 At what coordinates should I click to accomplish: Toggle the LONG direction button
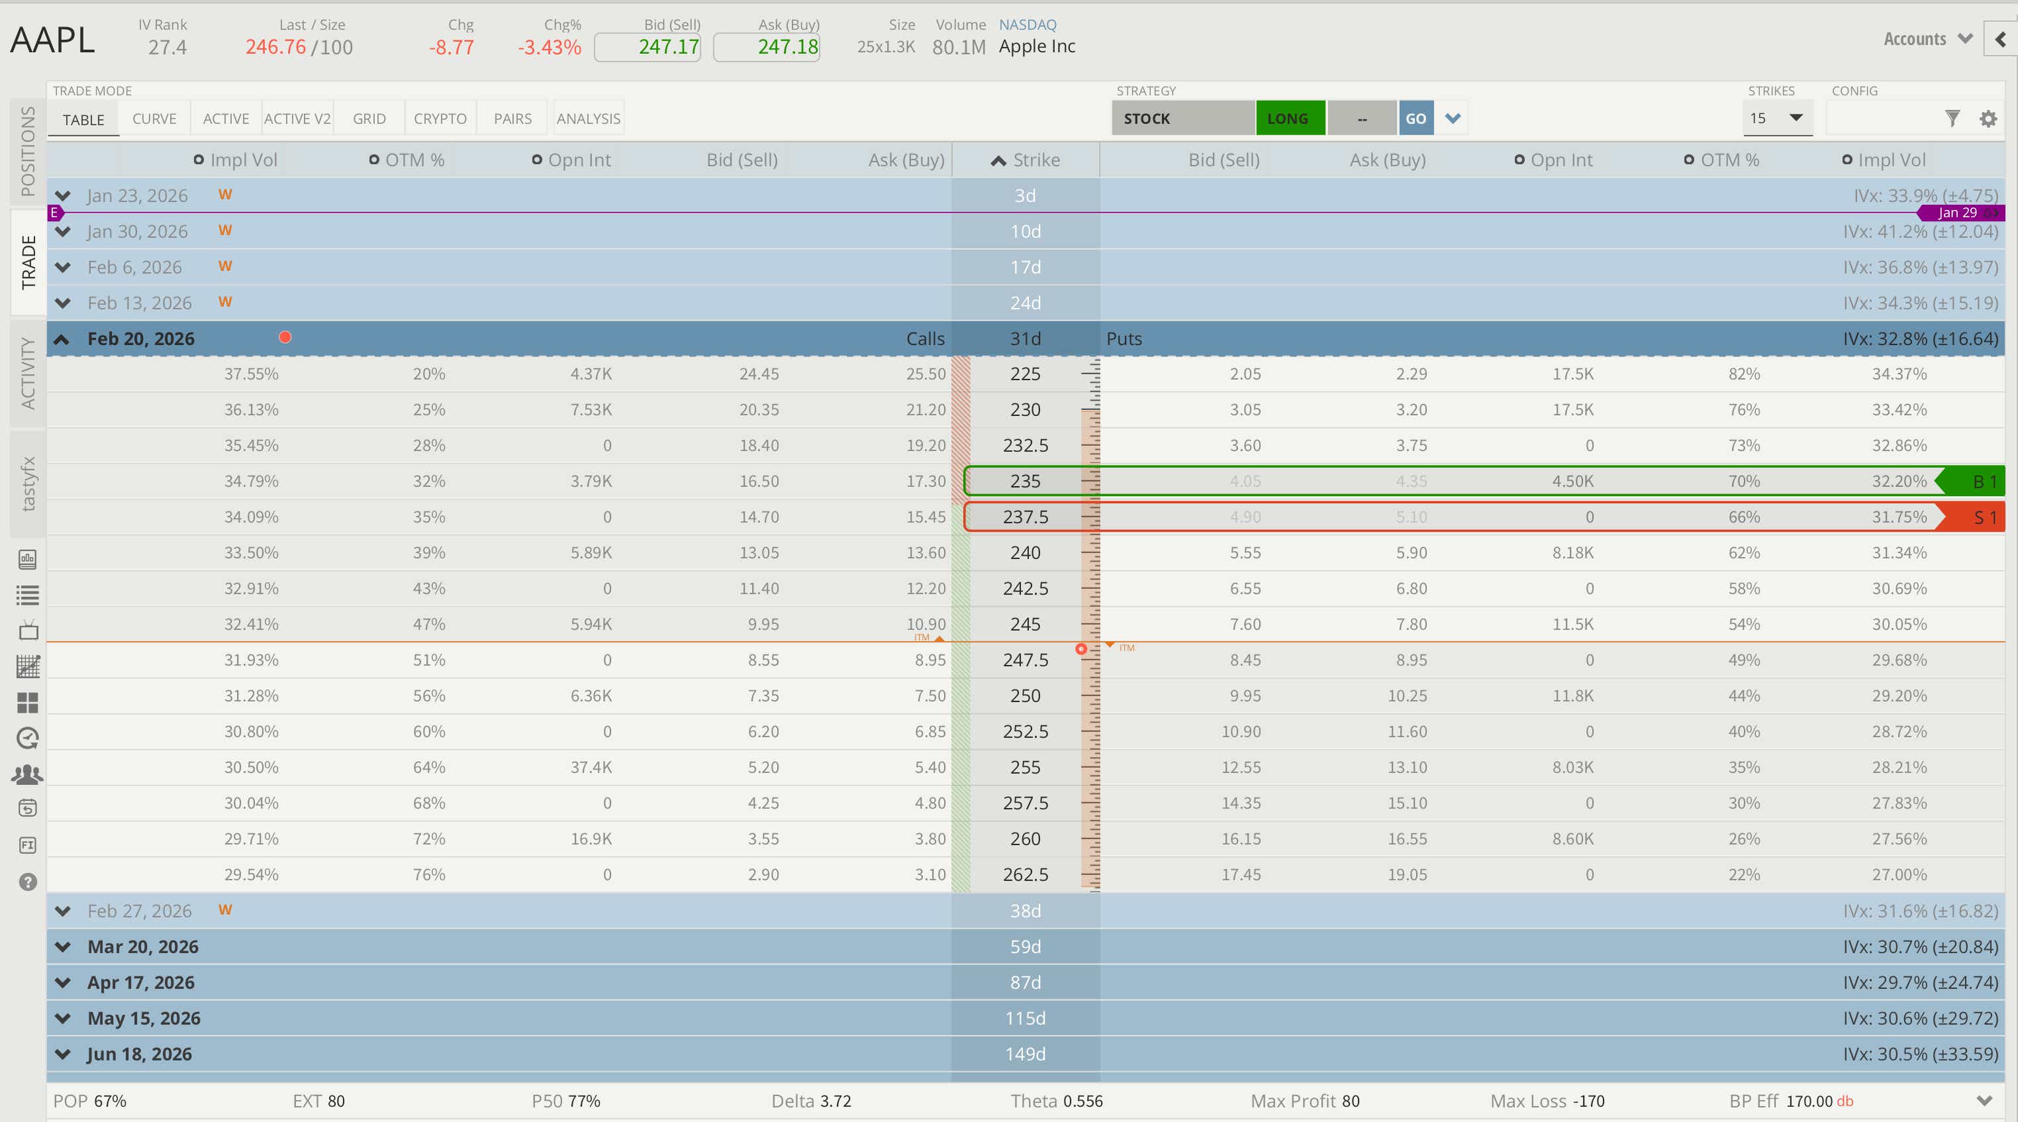click(1290, 119)
